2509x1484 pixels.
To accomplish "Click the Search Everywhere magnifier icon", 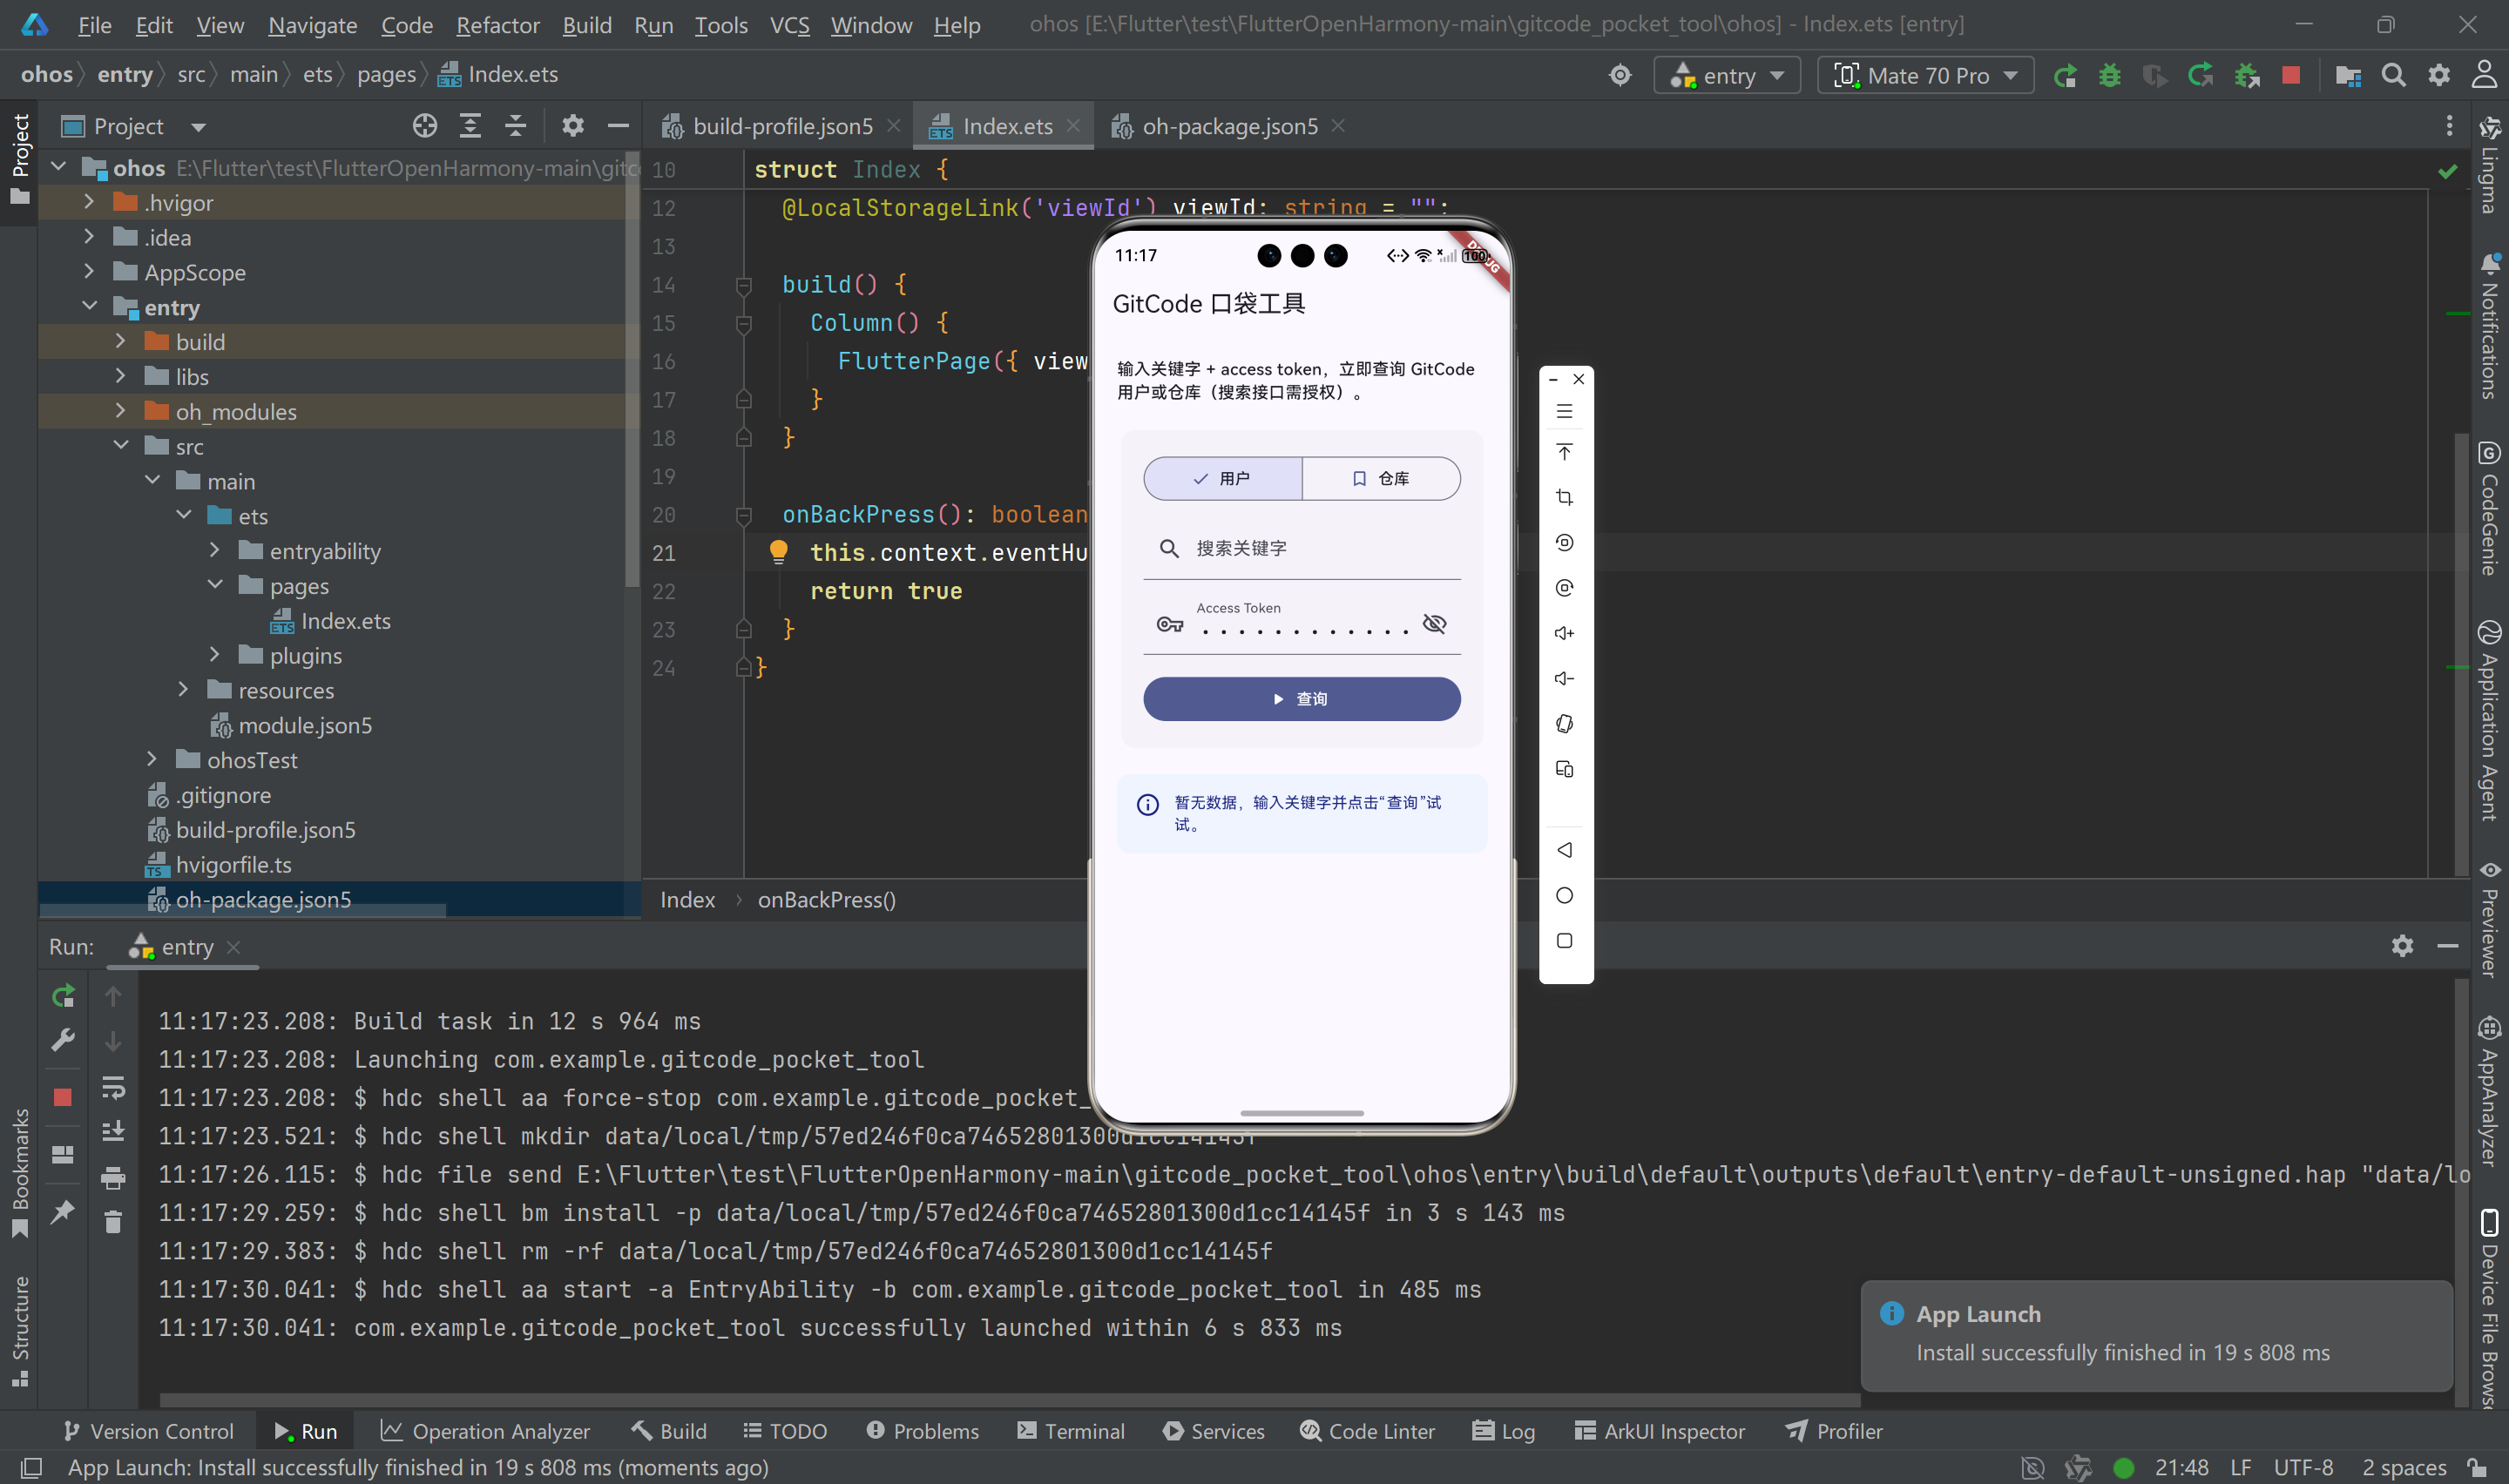I will [x=2393, y=75].
